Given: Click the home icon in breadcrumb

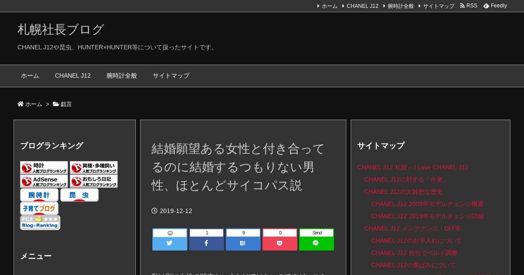Looking at the screenshot, I should point(21,104).
